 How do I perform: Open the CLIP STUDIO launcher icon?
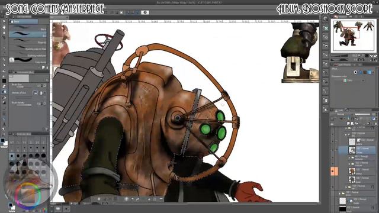(x=325, y=18)
